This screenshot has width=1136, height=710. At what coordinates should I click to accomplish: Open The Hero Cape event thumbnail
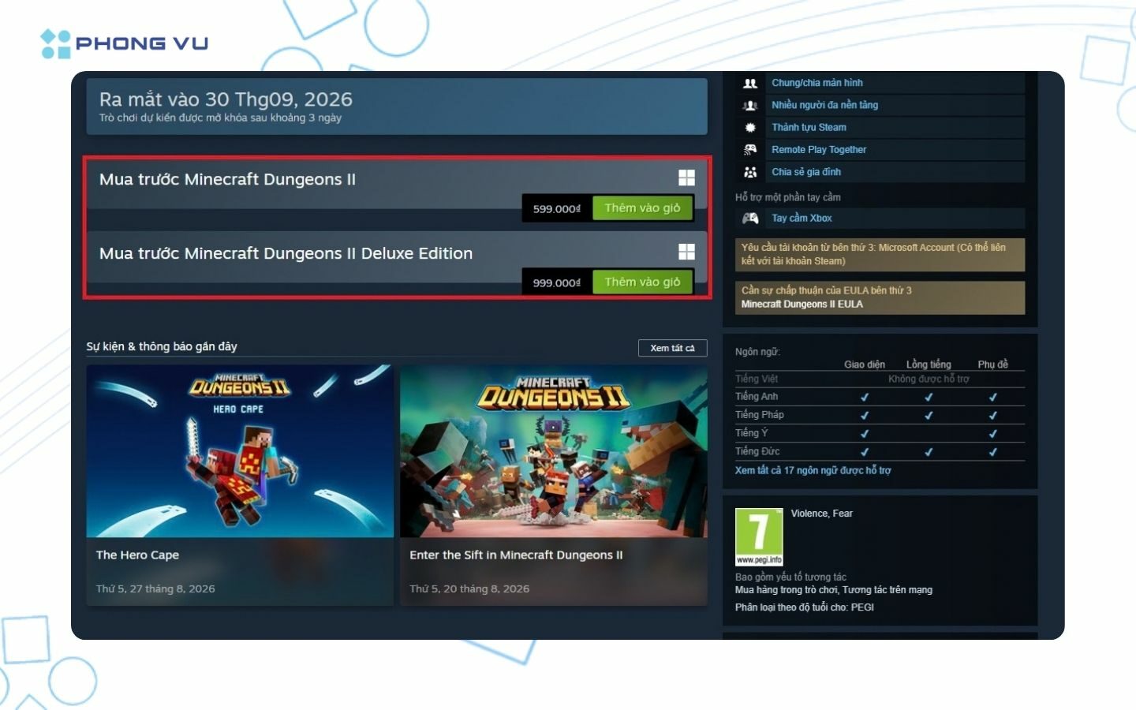240,450
